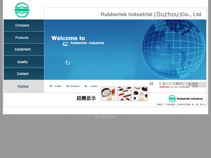Click the arrow icon before Rubbertek Industrial
The height and width of the screenshot is (158, 211).
66,44
